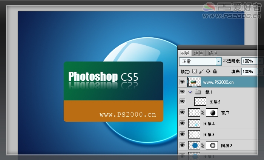Click the 填充 label
The height and width of the screenshot is (160, 264).
[x=236, y=72]
